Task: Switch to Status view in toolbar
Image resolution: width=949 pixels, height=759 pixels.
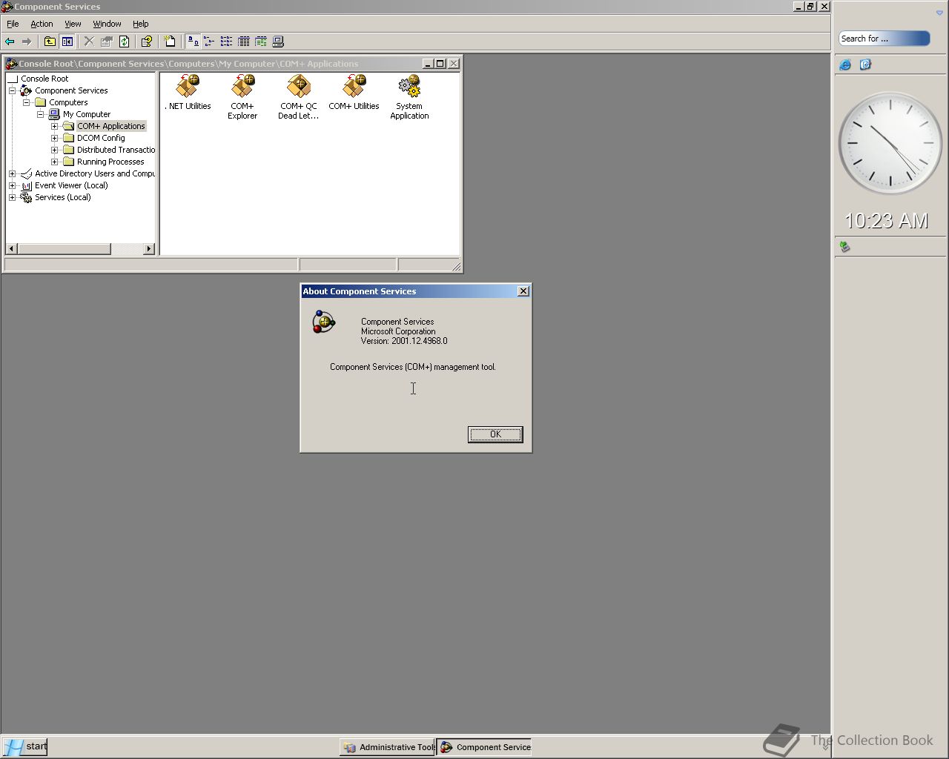Action: (x=261, y=42)
